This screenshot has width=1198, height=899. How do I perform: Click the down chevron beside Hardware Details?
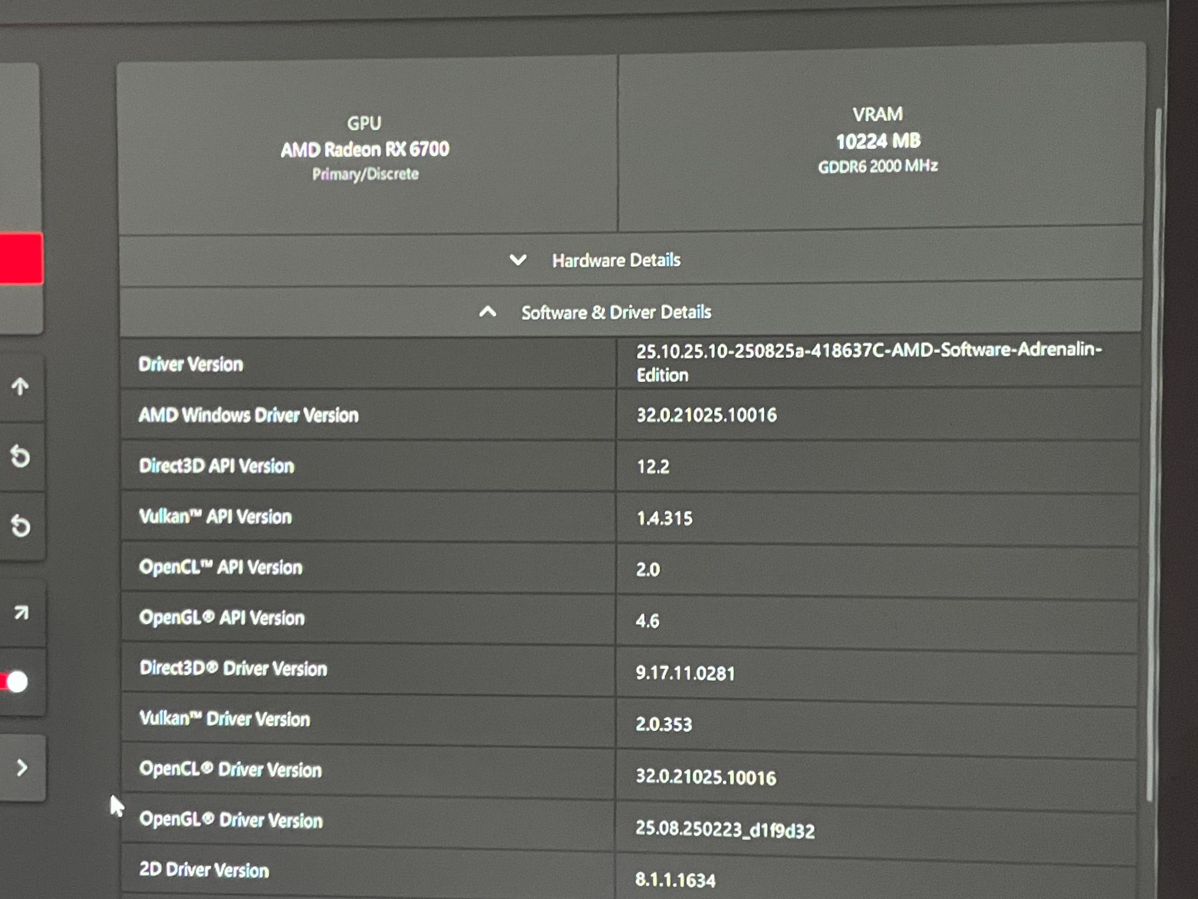coord(518,259)
